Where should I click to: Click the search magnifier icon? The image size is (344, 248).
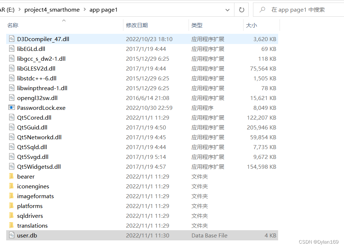pyautogui.click(x=262, y=10)
